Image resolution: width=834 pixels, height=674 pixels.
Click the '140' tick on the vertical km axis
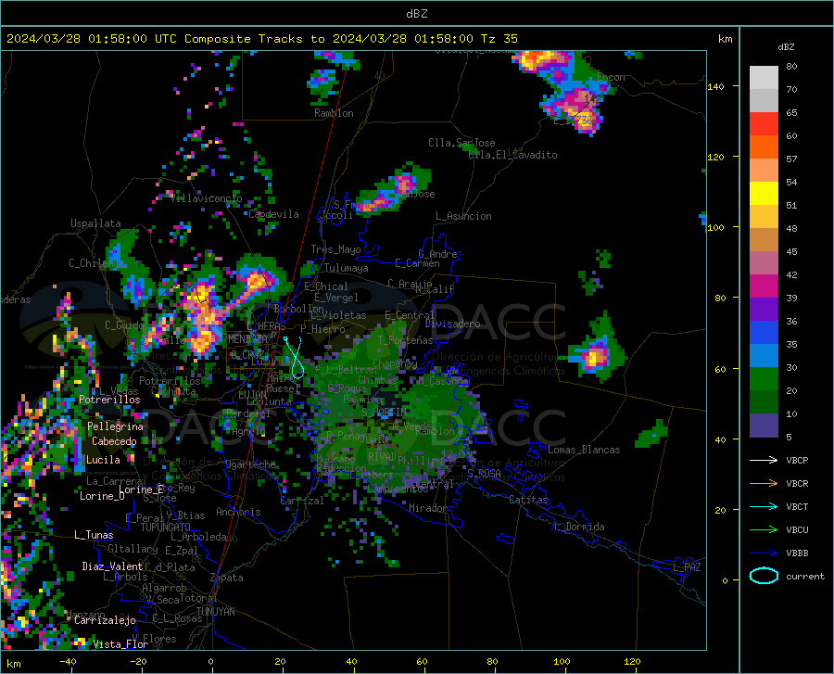point(715,86)
